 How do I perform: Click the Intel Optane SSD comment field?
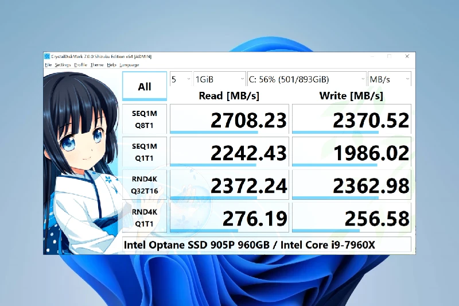(x=267, y=245)
